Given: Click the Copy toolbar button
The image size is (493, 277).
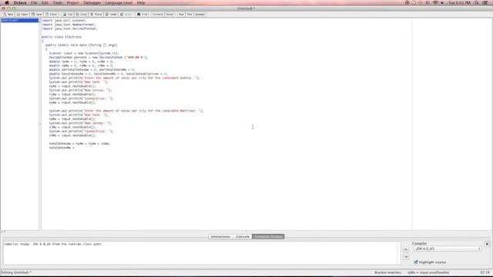Looking at the screenshot, I should pyautogui.click(x=81, y=15).
